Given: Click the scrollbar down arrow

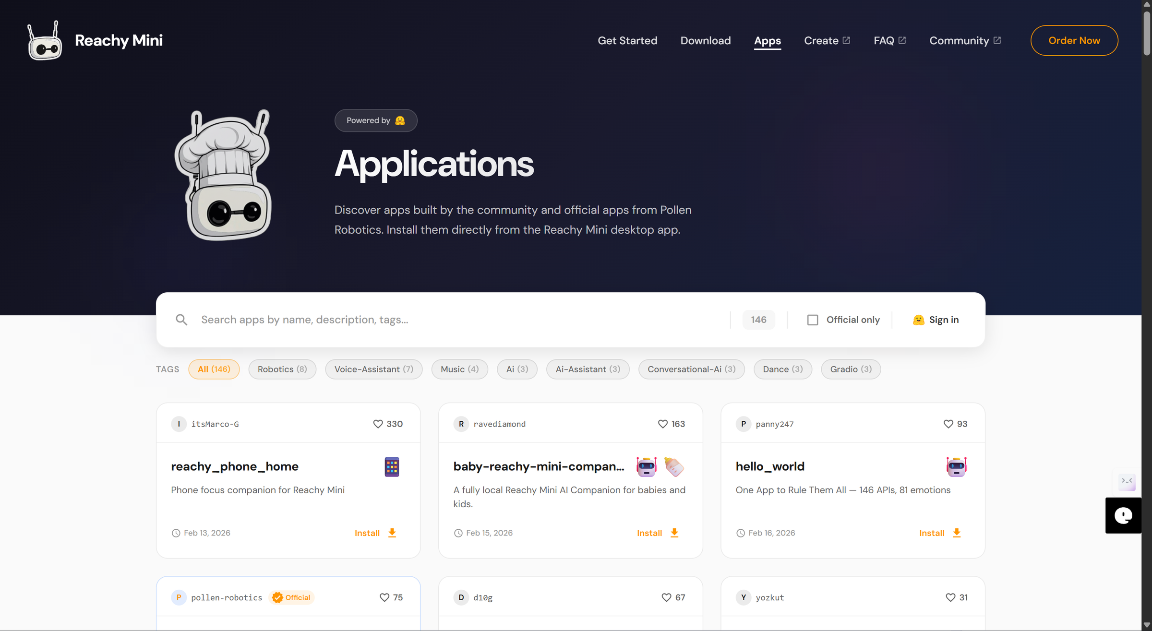Looking at the screenshot, I should pyautogui.click(x=1147, y=625).
